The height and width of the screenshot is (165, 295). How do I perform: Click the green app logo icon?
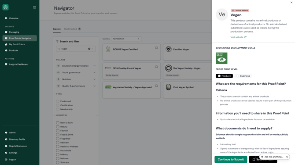coord(5,7)
